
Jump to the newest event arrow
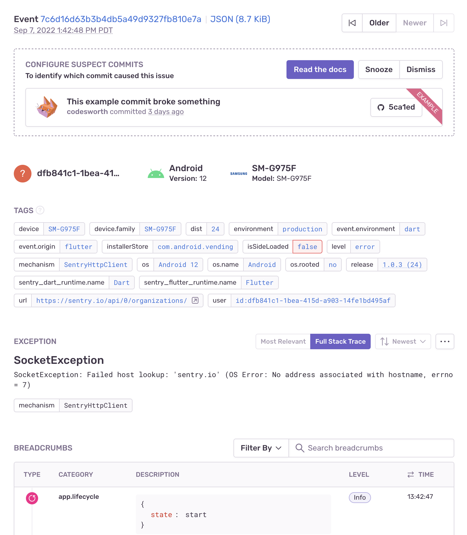(444, 23)
